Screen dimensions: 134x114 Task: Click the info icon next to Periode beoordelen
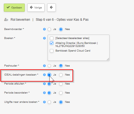[44, 93]
